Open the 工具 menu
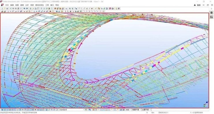This screenshot has width=214, height=114. coord(47,5)
